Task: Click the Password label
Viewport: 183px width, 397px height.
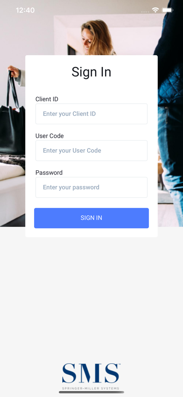Action: click(49, 172)
